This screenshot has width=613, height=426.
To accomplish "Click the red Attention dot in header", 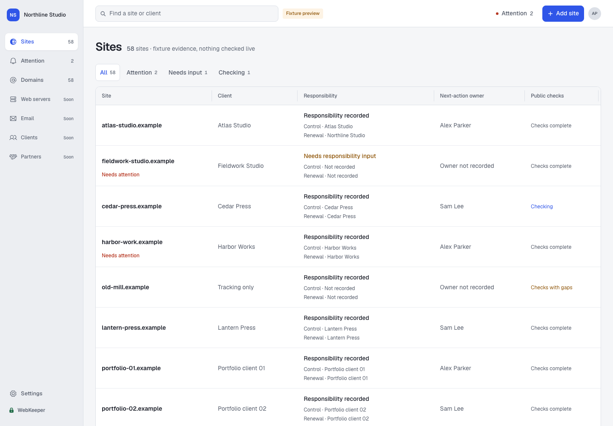I will point(497,14).
